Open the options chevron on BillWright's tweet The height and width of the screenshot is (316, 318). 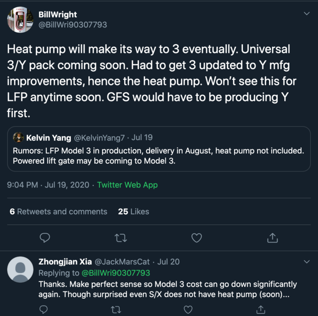point(307,14)
